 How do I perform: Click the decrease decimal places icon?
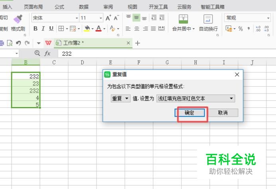[x=266, y=29]
